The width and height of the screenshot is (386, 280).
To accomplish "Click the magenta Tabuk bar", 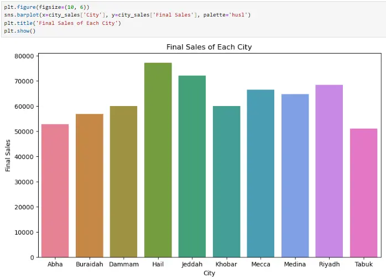I will 363,193.
